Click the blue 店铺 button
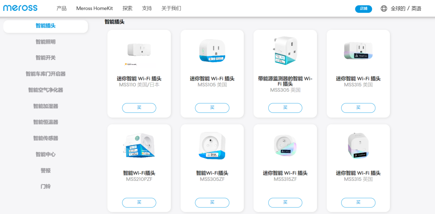The width and height of the screenshot is (435, 214). tap(363, 8)
